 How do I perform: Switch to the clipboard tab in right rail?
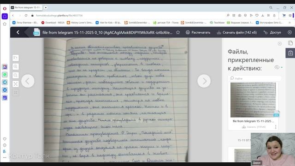[x=290, y=53]
